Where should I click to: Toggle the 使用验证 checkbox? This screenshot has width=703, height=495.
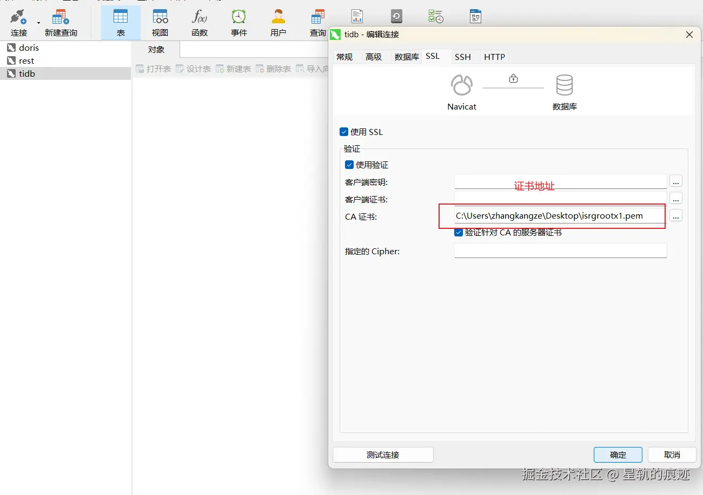[x=349, y=165]
